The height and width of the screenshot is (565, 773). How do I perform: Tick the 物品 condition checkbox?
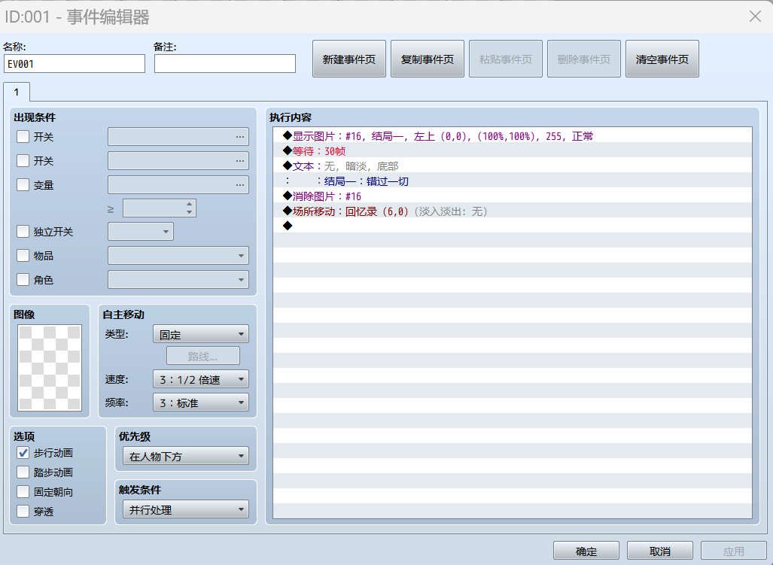(23, 255)
